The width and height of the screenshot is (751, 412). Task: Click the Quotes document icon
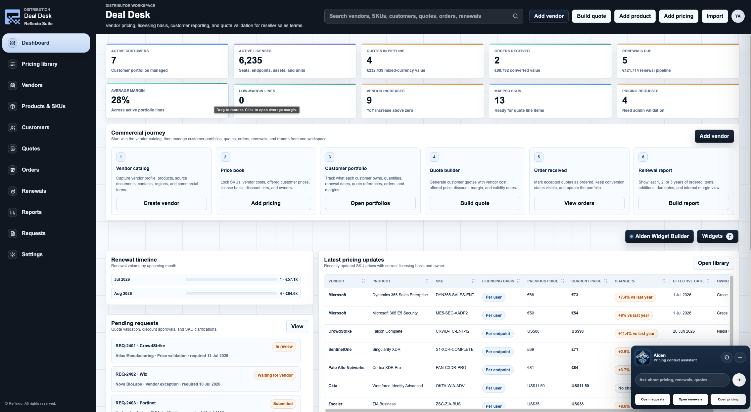click(x=13, y=149)
